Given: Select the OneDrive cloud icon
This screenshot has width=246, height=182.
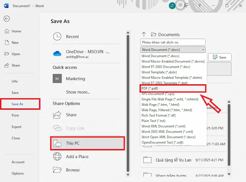Looking at the screenshot, I should [x=57, y=54].
